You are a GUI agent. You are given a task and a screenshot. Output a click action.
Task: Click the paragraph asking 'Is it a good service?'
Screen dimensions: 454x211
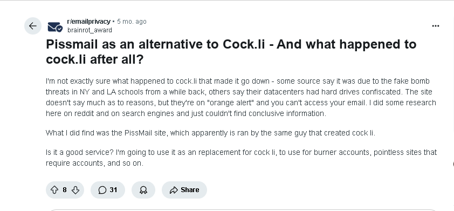(x=241, y=158)
